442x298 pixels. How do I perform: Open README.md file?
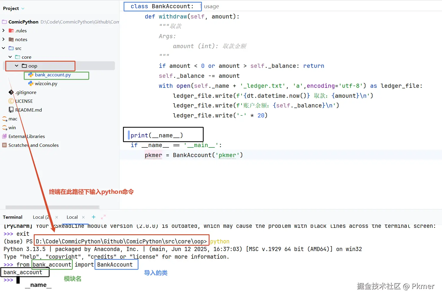(x=28, y=110)
